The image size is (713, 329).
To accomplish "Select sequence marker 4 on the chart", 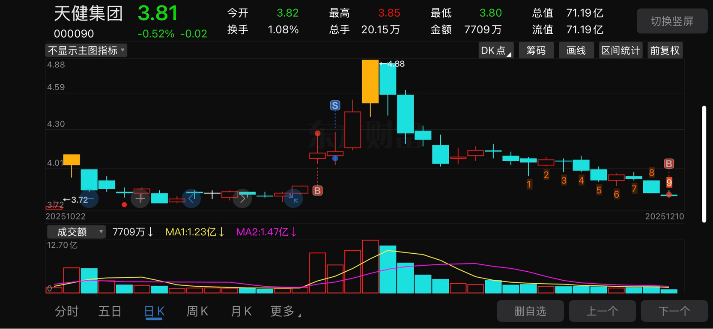I will 581,180.
